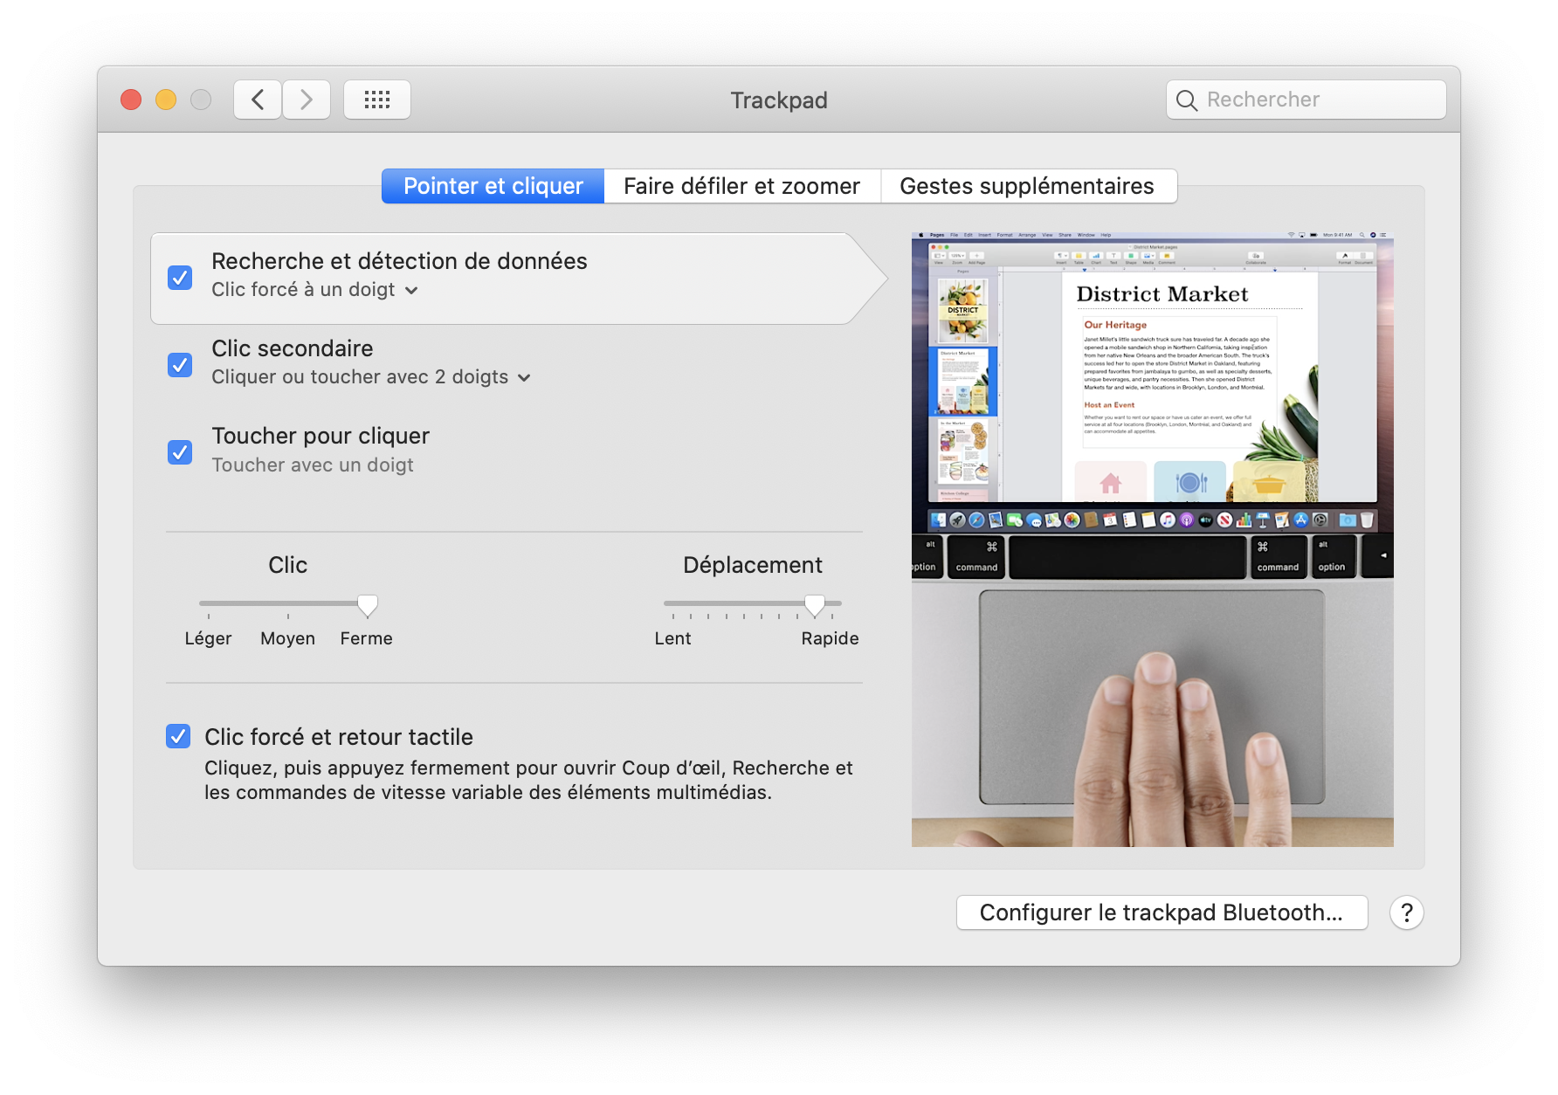1558x1095 pixels.
Task: Show all preferences with the grid icon
Action: click(377, 100)
